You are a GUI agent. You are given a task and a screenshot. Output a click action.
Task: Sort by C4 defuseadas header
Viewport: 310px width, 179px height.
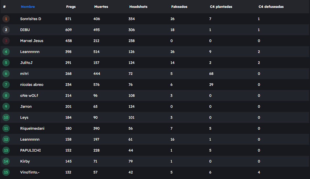[x=271, y=7]
